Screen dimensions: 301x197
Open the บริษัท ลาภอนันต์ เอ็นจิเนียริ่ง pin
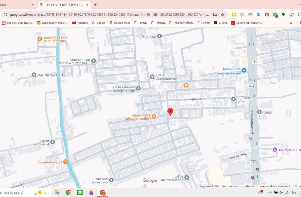(x=138, y=88)
